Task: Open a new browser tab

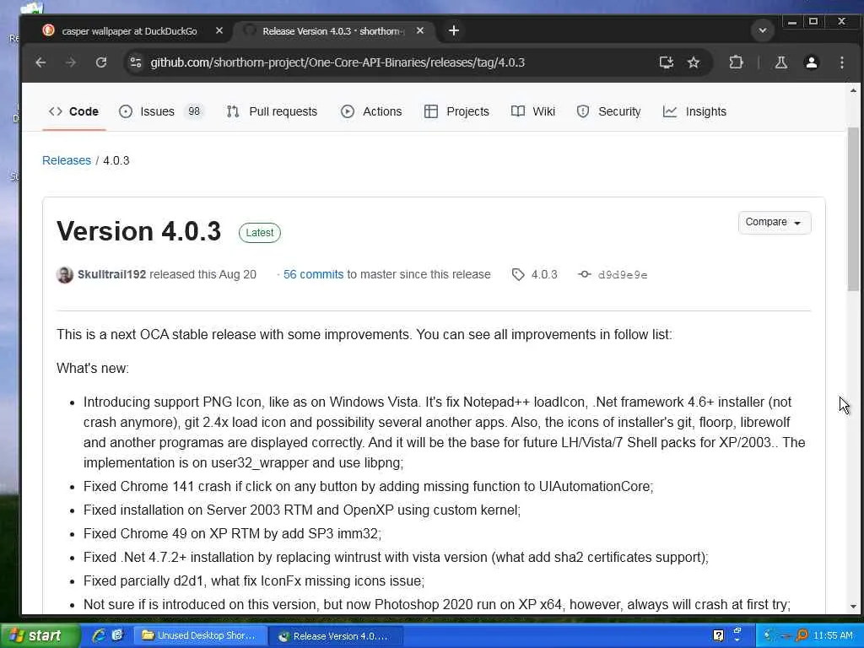Action: [453, 31]
